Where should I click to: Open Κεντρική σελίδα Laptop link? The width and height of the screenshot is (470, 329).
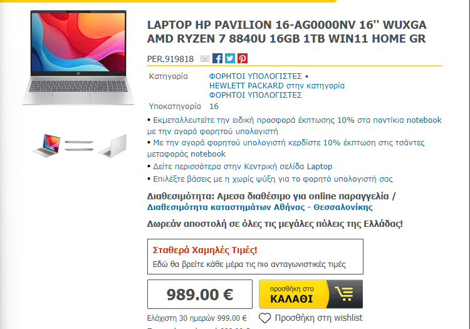(x=243, y=166)
